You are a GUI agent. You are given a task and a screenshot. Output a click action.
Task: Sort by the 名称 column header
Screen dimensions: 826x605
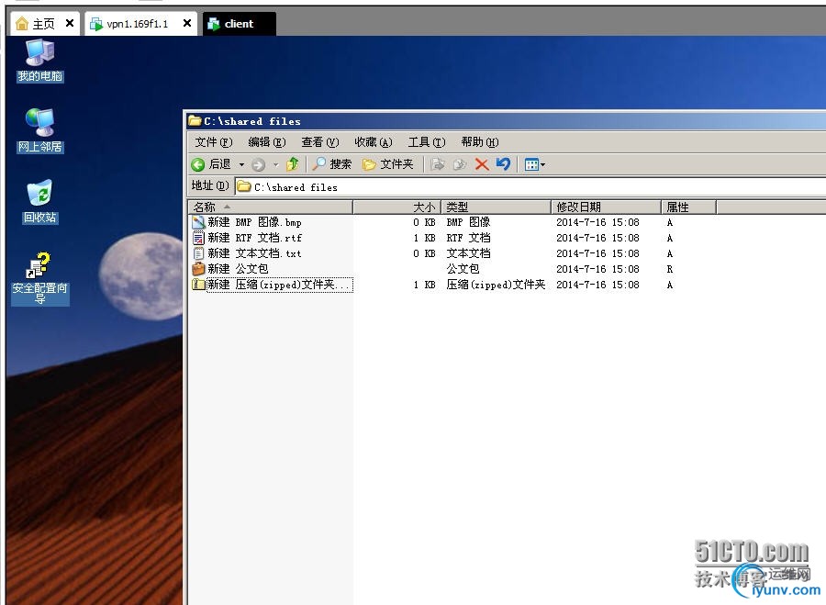pyautogui.click(x=270, y=207)
